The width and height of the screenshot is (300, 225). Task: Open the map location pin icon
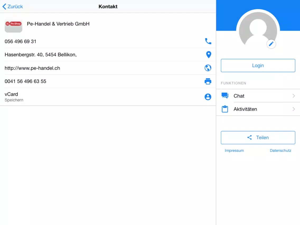coord(209,55)
